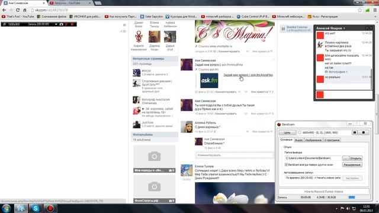Open friend Дарья's avatar

click(170, 37)
